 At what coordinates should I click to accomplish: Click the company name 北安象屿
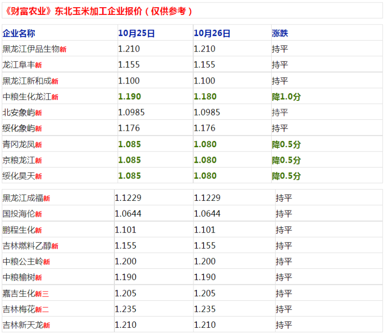click(x=19, y=112)
